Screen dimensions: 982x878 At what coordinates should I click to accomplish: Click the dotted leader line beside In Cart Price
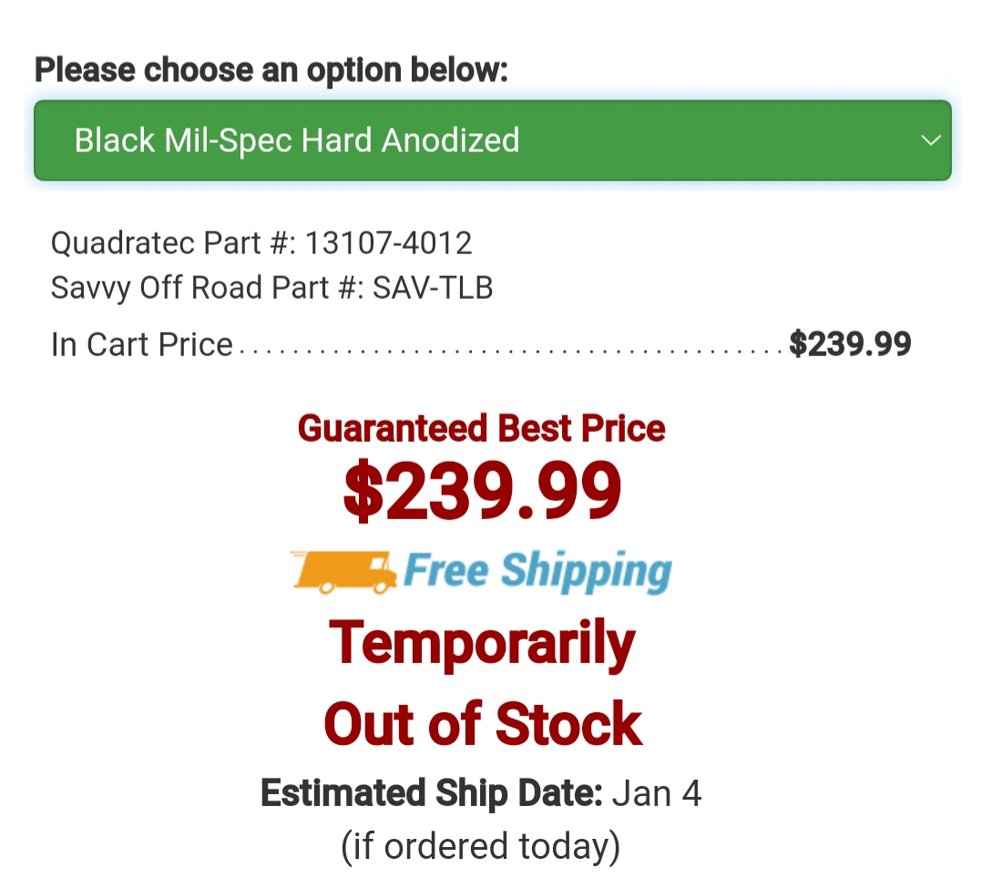pos(510,349)
